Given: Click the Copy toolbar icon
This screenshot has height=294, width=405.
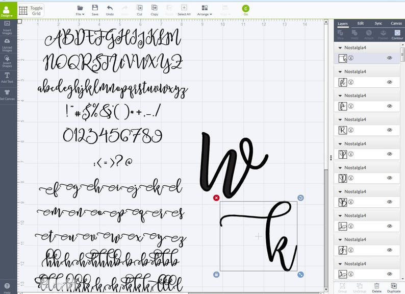Looking at the screenshot, I should click(x=154, y=10).
